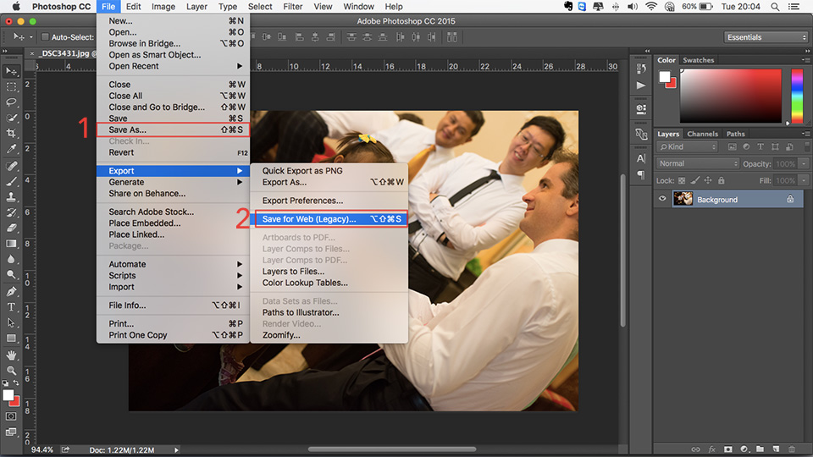
Task: Open the Normal blend mode dropdown
Action: click(698, 163)
